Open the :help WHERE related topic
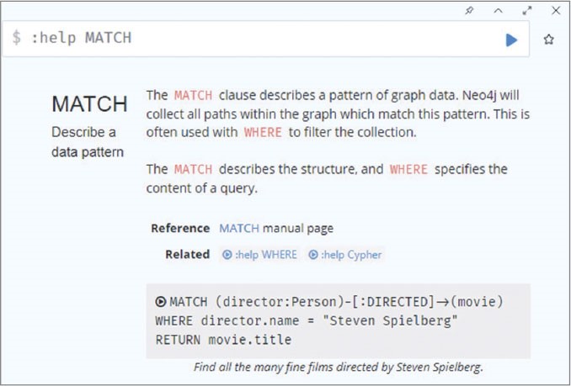The width and height of the screenshot is (571, 386). coord(259,254)
